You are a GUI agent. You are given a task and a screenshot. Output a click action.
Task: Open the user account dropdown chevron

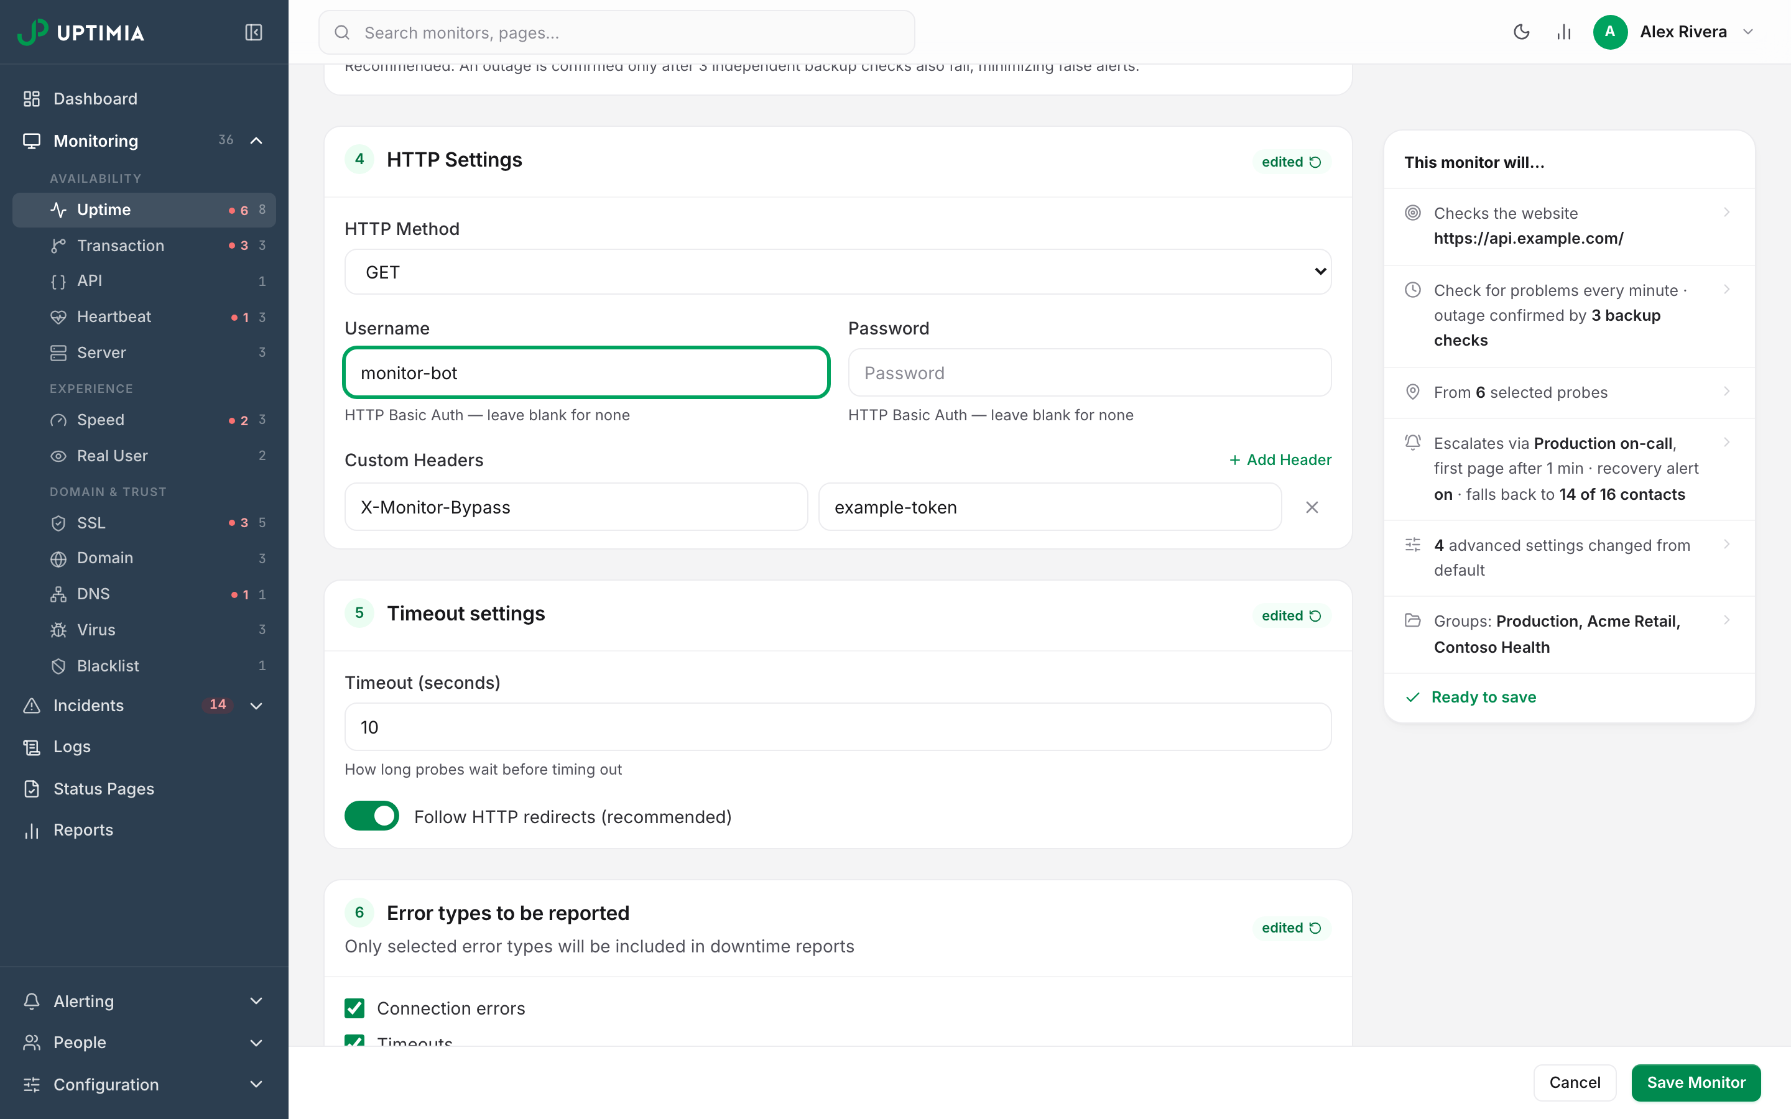pyautogui.click(x=1748, y=32)
